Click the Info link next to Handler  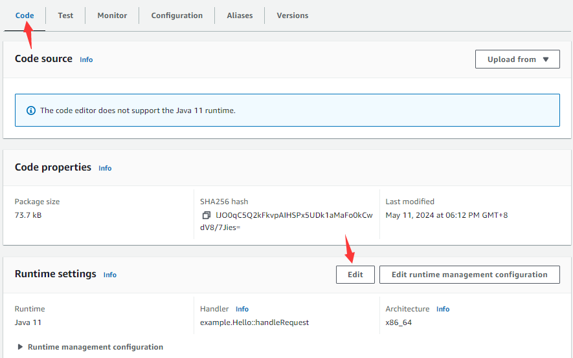click(242, 309)
